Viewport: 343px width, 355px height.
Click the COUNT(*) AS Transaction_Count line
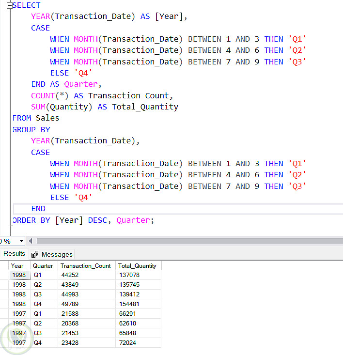click(x=102, y=96)
